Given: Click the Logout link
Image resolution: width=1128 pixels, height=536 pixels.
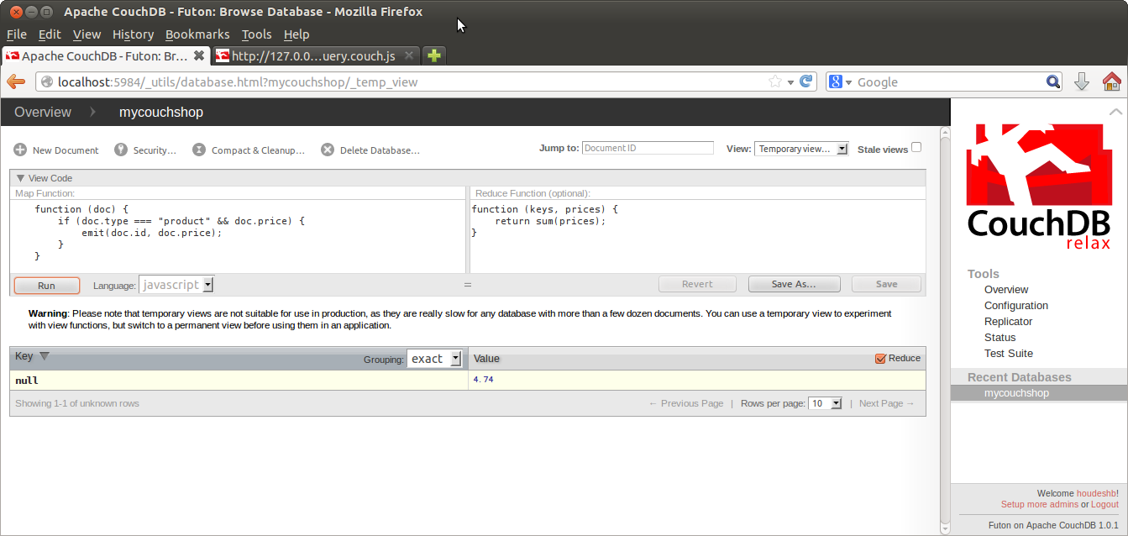Looking at the screenshot, I should [x=1105, y=504].
